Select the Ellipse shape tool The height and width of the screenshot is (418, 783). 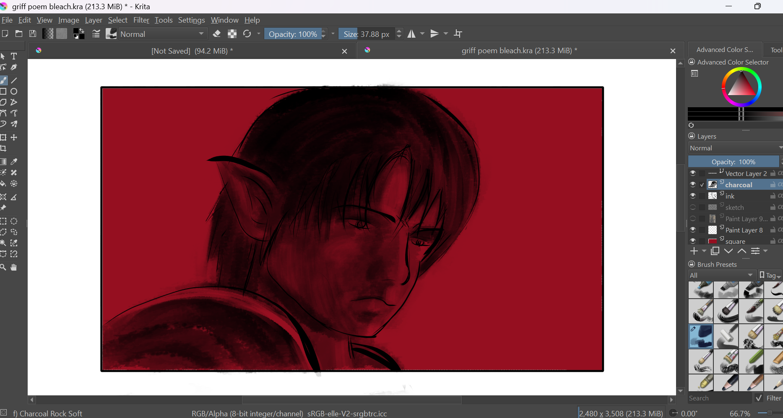point(14,91)
